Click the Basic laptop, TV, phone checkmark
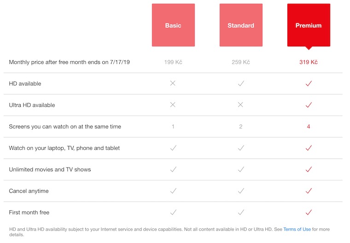Image resolution: width=350 pixels, height=243 pixels. pyautogui.click(x=173, y=148)
